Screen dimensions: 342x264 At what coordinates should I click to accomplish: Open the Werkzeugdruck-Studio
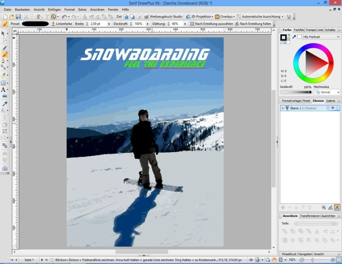[163, 17]
